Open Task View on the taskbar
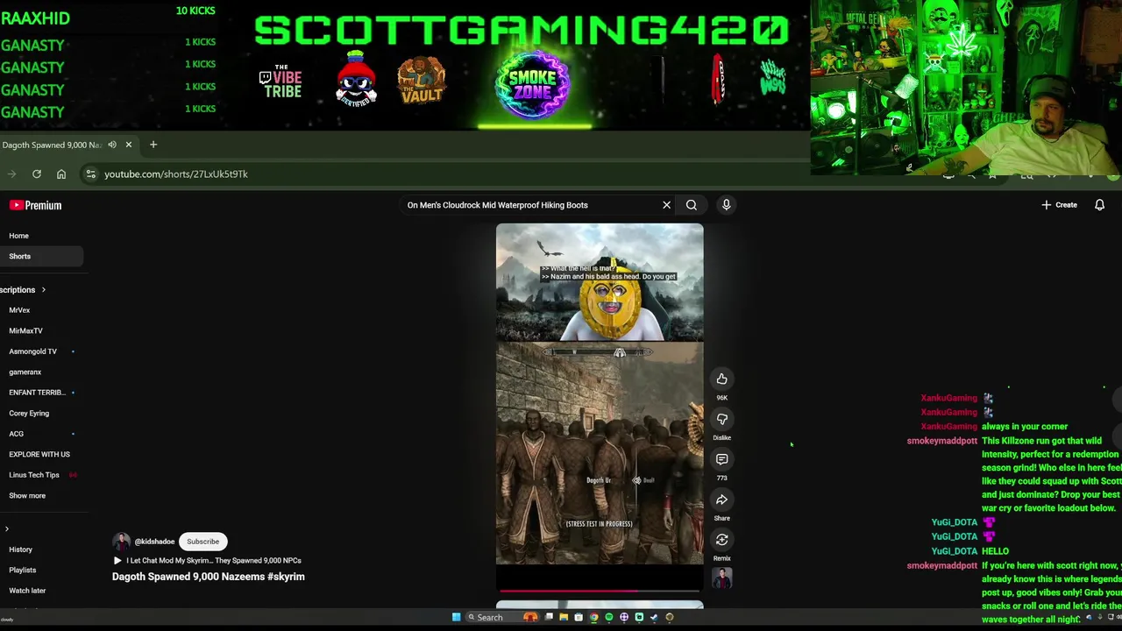 (549, 617)
